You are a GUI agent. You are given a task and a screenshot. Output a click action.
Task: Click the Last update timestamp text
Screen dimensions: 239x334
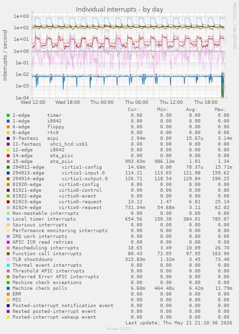179,323
